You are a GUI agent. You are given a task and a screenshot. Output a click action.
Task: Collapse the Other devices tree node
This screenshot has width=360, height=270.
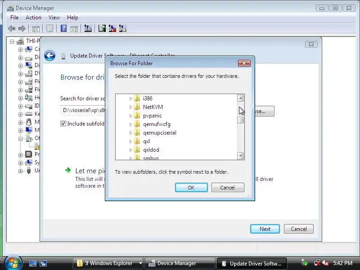(20, 139)
